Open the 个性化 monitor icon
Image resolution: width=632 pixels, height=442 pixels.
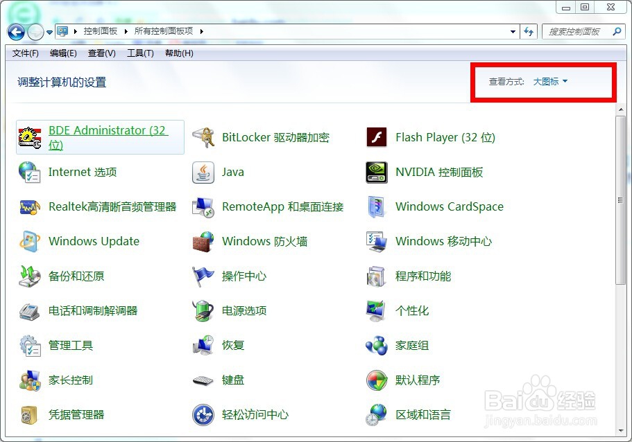click(x=377, y=311)
